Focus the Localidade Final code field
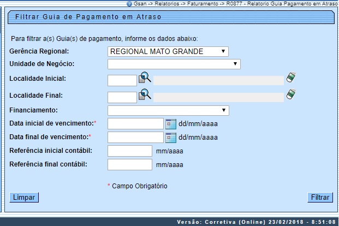 coord(122,97)
